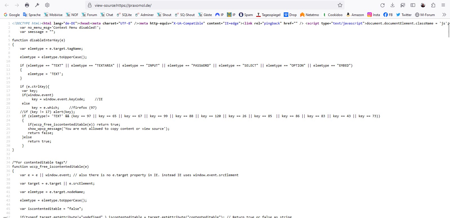This screenshot has width=450, height=218.
Task: Click the address bar showing view-source:https://praxomol.de/
Action: coord(215,5)
